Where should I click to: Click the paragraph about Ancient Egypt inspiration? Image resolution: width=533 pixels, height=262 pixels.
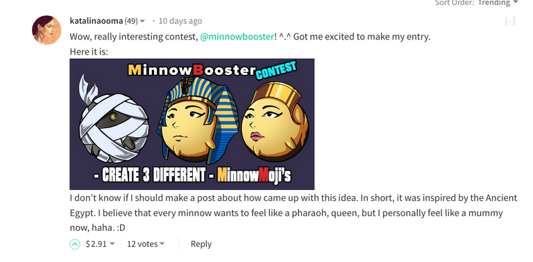(294, 213)
